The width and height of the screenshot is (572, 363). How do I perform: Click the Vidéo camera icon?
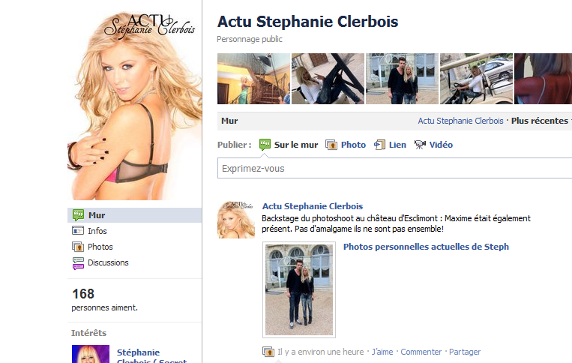pyautogui.click(x=420, y=145)
